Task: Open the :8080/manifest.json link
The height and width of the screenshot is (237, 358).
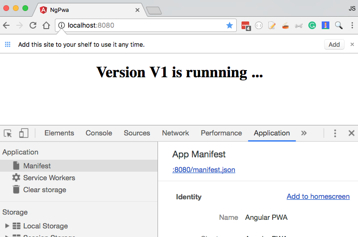Action: click(x=204, y=170)
